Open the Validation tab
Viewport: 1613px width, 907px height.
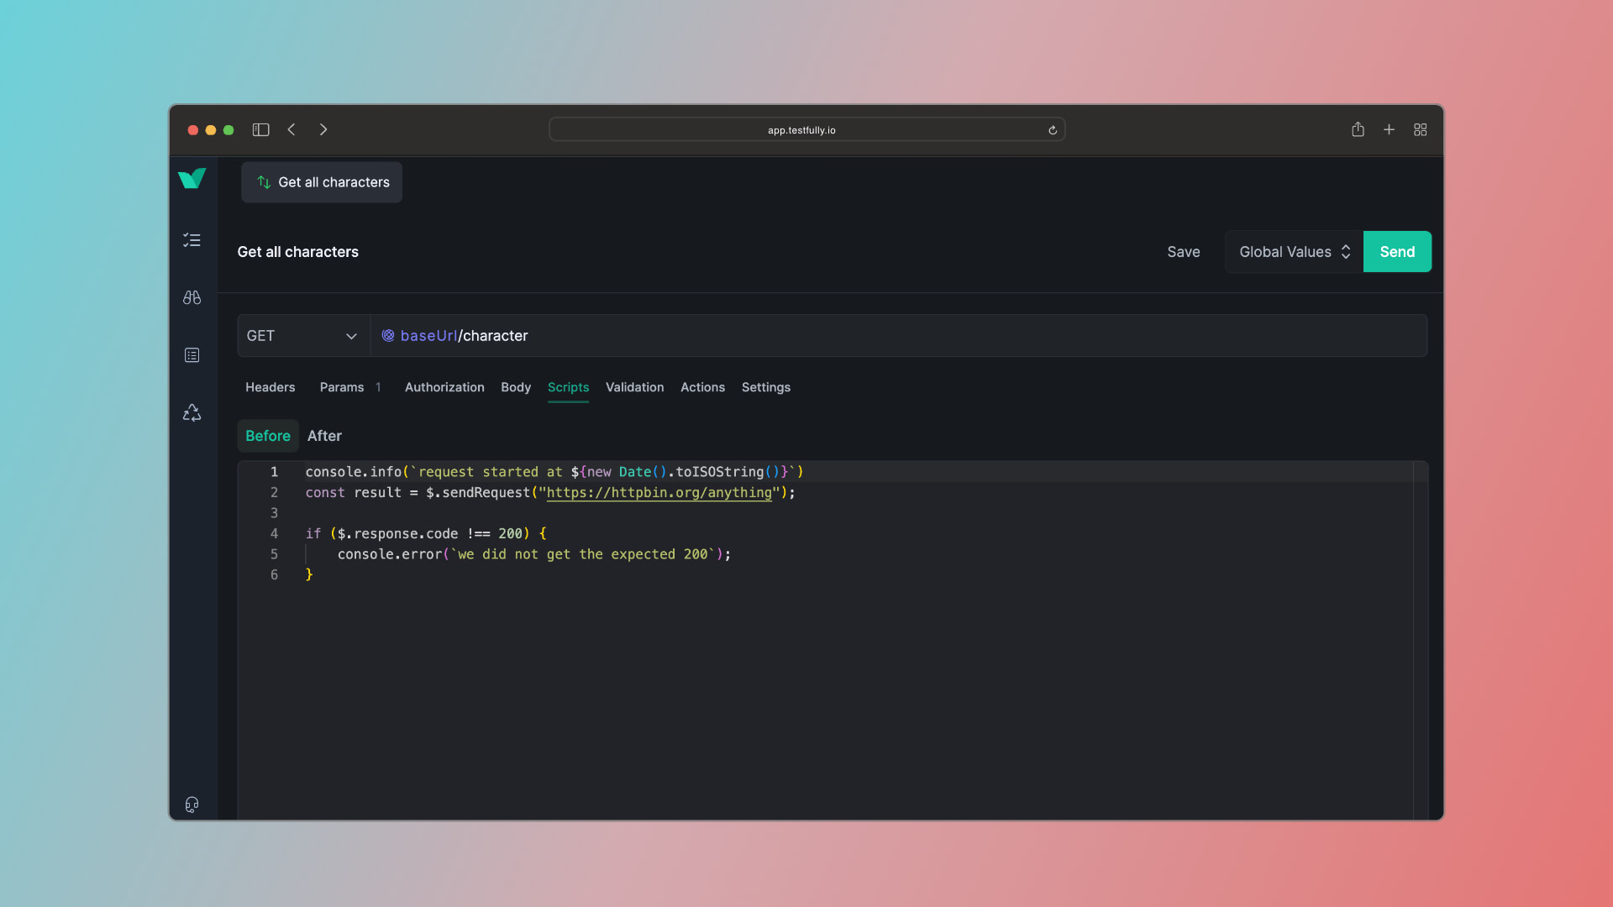[x=634, y=387]
